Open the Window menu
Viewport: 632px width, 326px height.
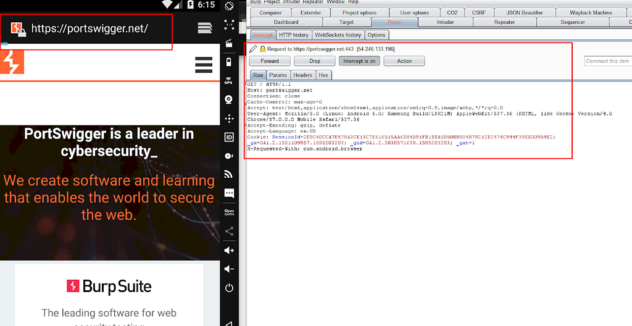(x=335, y=2)
